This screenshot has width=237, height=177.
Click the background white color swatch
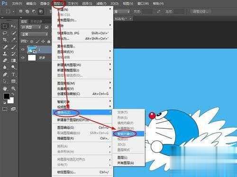[11, 101]
